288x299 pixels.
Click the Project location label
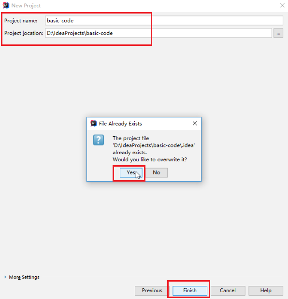(24, 33)
